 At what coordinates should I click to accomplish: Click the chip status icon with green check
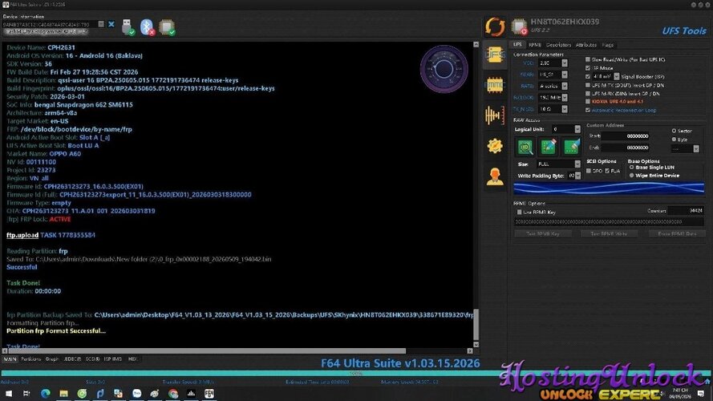coord(167,27)
